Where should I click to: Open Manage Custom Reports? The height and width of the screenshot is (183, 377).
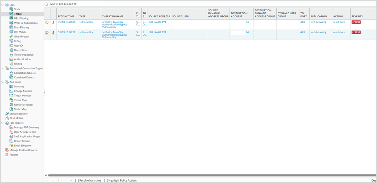click(23, 150)
